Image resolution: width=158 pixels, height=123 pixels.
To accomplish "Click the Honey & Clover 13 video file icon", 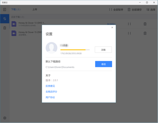I will pyautogui.click(x=14, y=24).
